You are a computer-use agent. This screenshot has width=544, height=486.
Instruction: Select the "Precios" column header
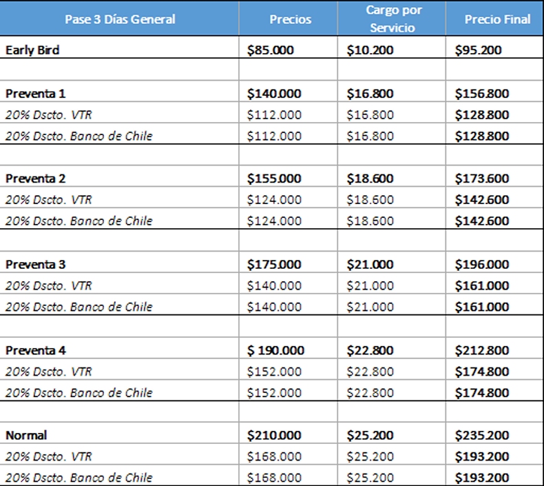point(290,19)
